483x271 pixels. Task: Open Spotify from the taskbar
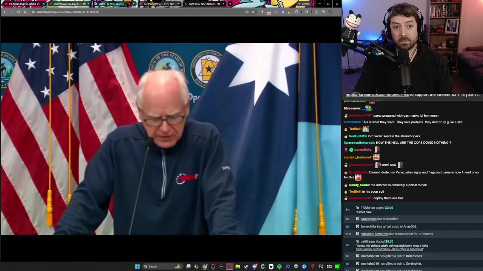[x=279, y=266]
